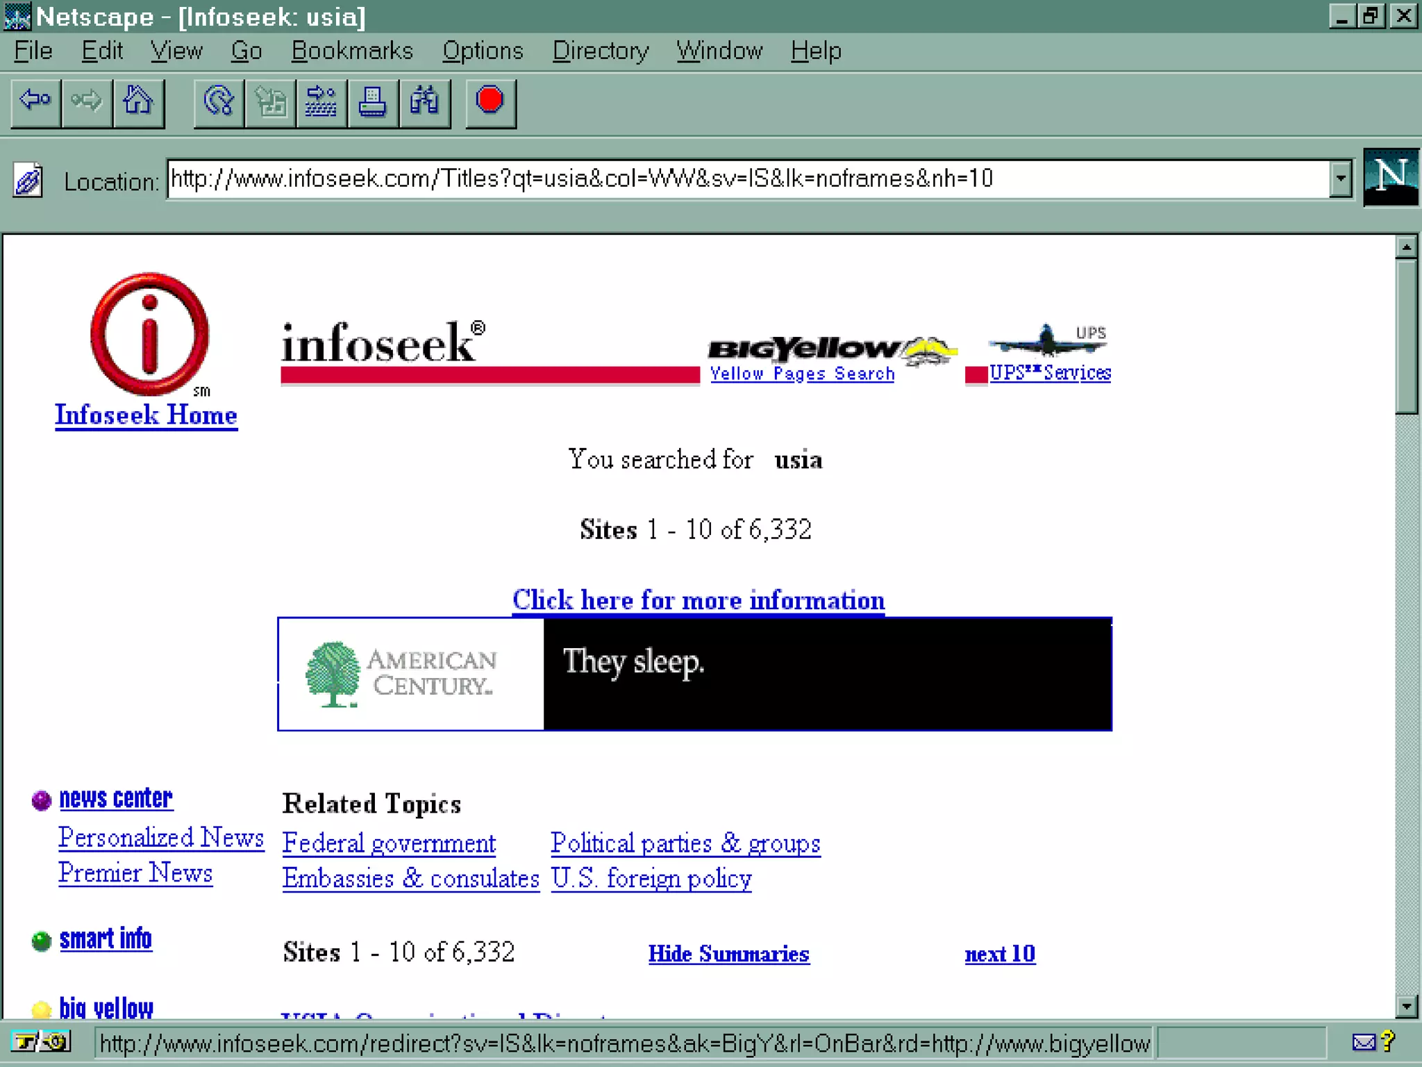Open Federal government related topic
Image resolution: width=1422 pixels, height=1067 pixels.
pyautogui.click(x=389, y=843)
